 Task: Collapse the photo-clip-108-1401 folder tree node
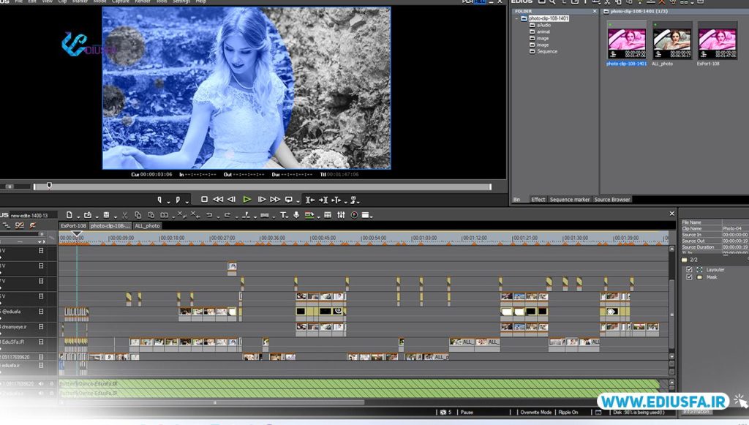(517, 18)
